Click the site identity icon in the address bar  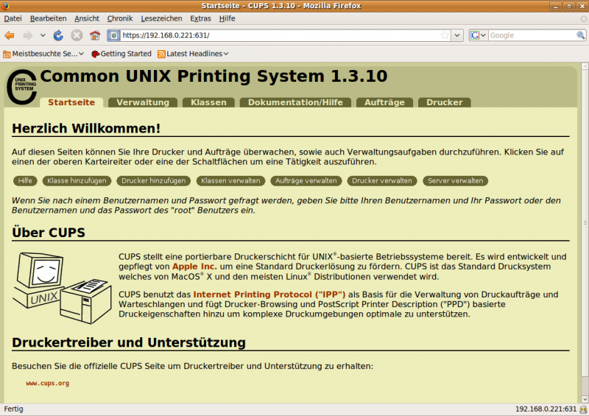point(114,35)
